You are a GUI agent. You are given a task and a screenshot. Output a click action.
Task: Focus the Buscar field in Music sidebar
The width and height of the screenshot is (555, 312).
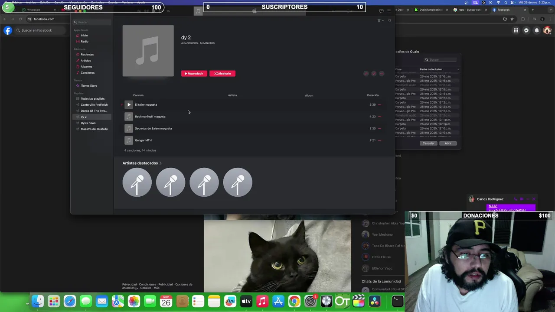92,22
